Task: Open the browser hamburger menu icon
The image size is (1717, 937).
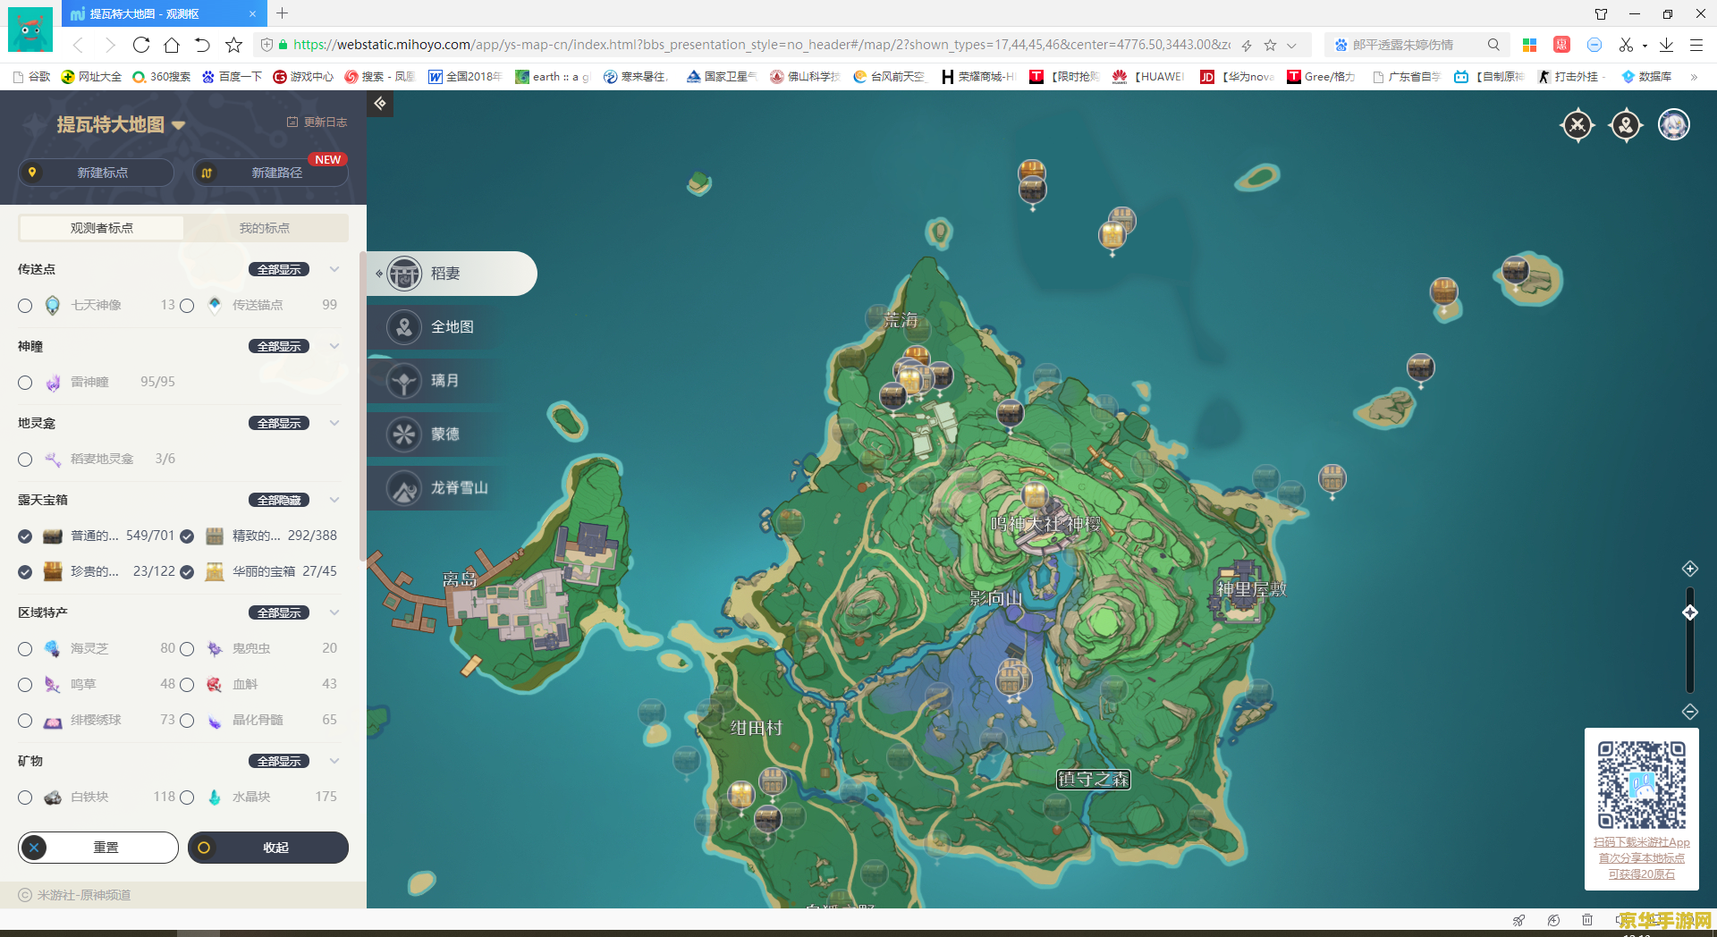Action: click(1696, 45)
